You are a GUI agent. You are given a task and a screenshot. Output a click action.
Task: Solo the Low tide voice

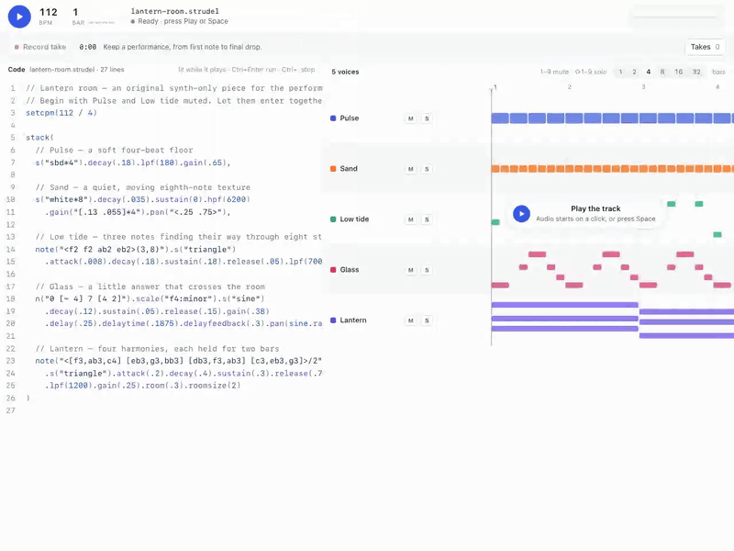(x=427, y=219)
